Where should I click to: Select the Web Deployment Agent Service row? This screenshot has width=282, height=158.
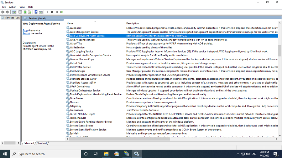(x=172, y=36)
